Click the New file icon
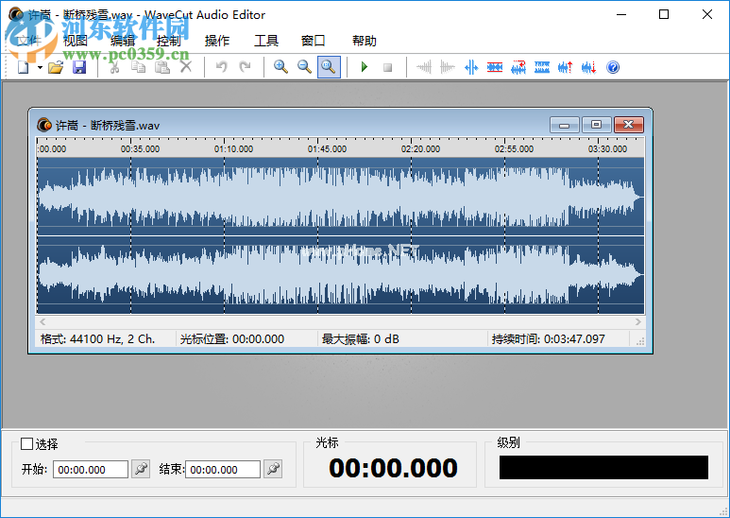 (x=23, y=67)
